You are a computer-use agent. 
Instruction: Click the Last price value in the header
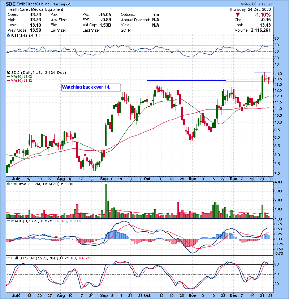265,25
